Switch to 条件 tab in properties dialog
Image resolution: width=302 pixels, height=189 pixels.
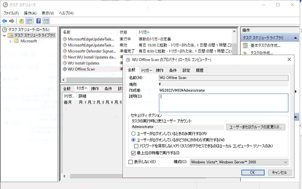pos(173,70)
